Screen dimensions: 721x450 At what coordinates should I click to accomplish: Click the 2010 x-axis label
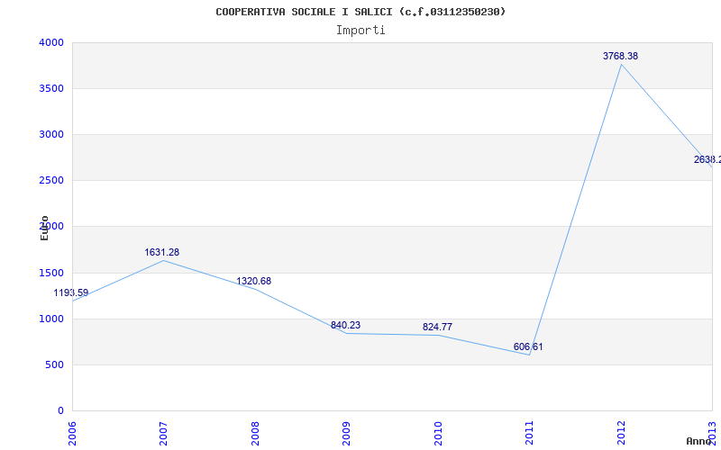point(438,434)
